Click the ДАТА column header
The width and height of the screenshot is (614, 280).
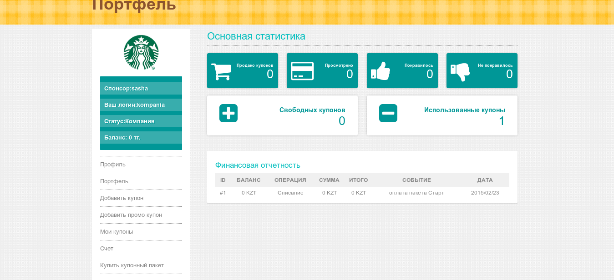485,180
